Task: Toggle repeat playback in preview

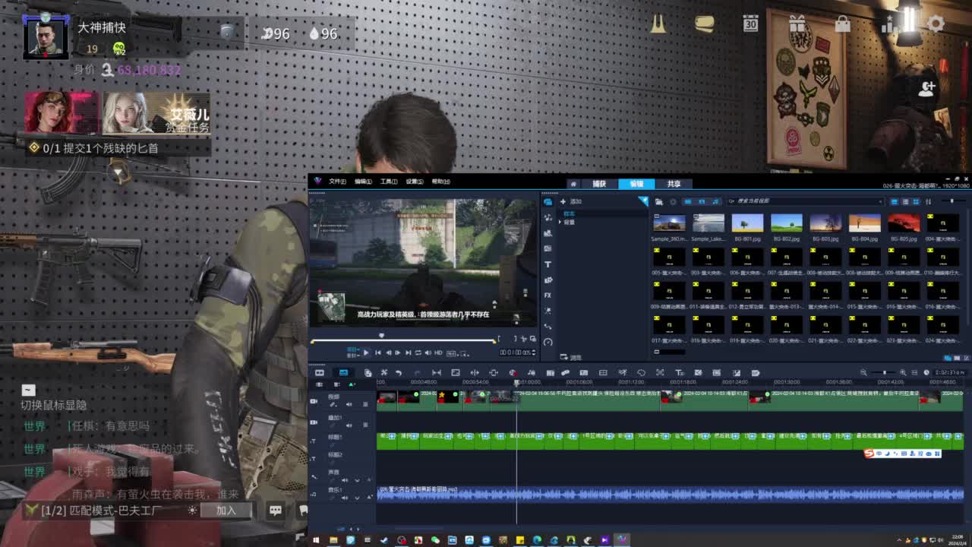Action: [x=418, y=353]
